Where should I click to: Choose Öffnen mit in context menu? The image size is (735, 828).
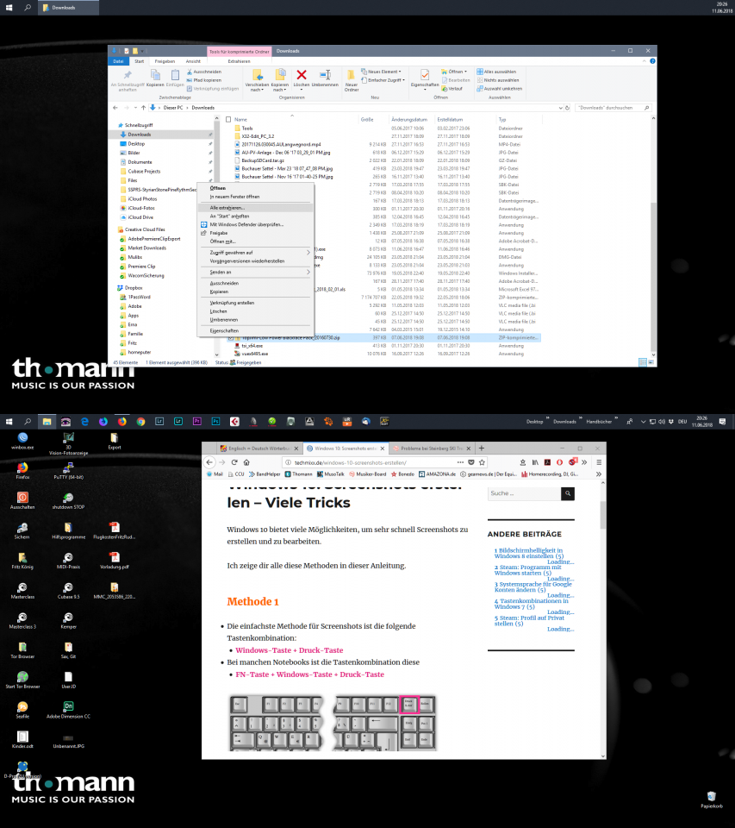coord(256,241)
